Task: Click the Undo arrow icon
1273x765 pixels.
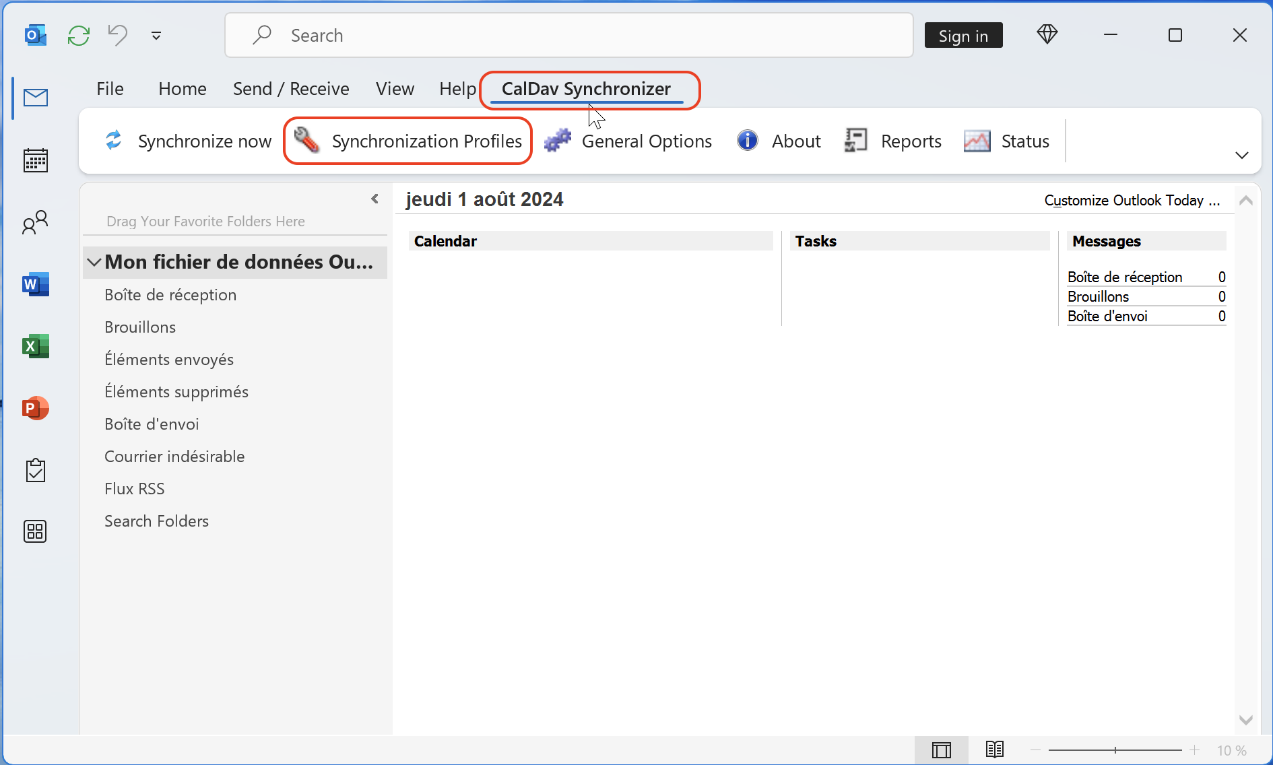Action: [x=118, y=35]
